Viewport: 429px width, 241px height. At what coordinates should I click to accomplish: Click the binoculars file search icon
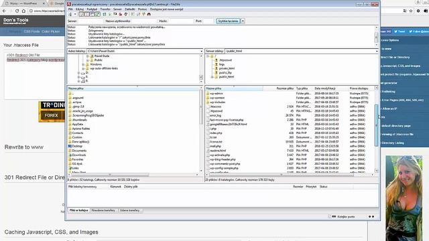click(x=149, y=14)
